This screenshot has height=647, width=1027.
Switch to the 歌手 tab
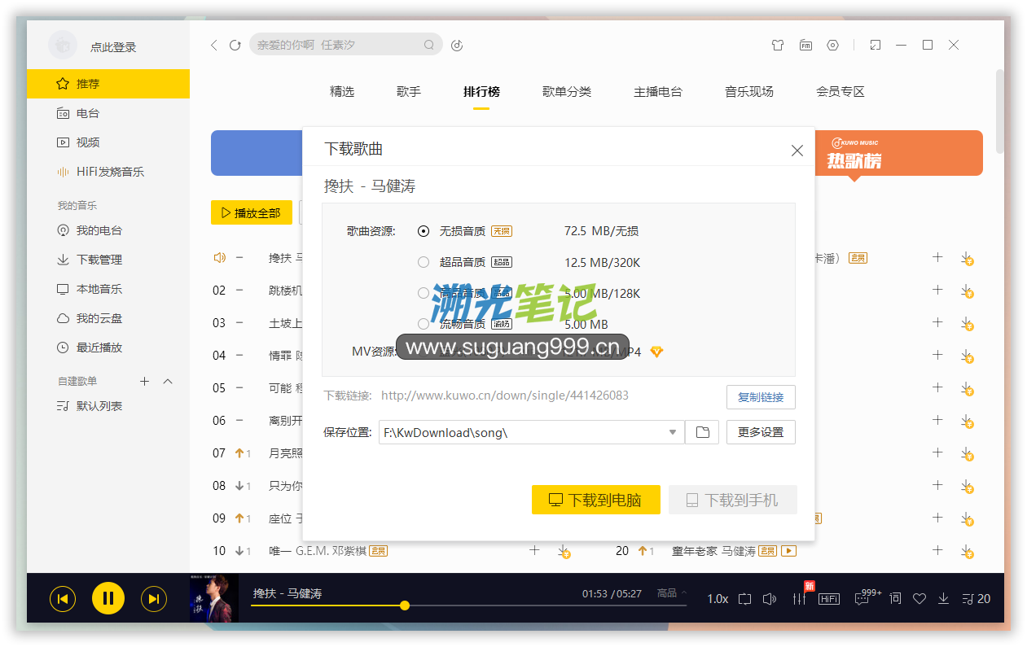pyautogui.click(x=409, y=91)
